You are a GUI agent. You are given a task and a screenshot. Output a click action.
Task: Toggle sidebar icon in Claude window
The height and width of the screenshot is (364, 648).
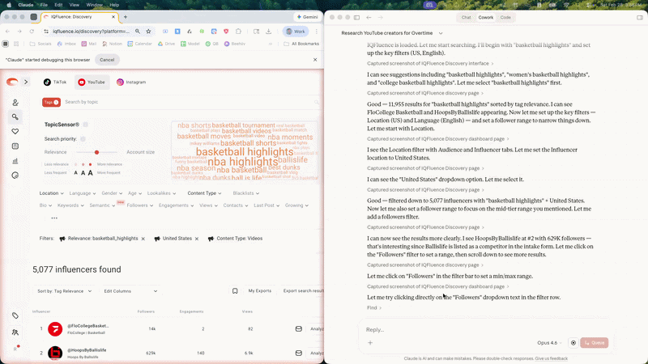tap(356, 17)
